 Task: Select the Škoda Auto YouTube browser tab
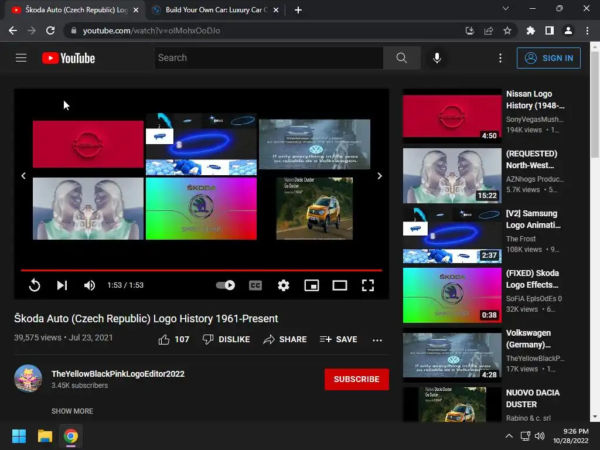pos(75,10)
